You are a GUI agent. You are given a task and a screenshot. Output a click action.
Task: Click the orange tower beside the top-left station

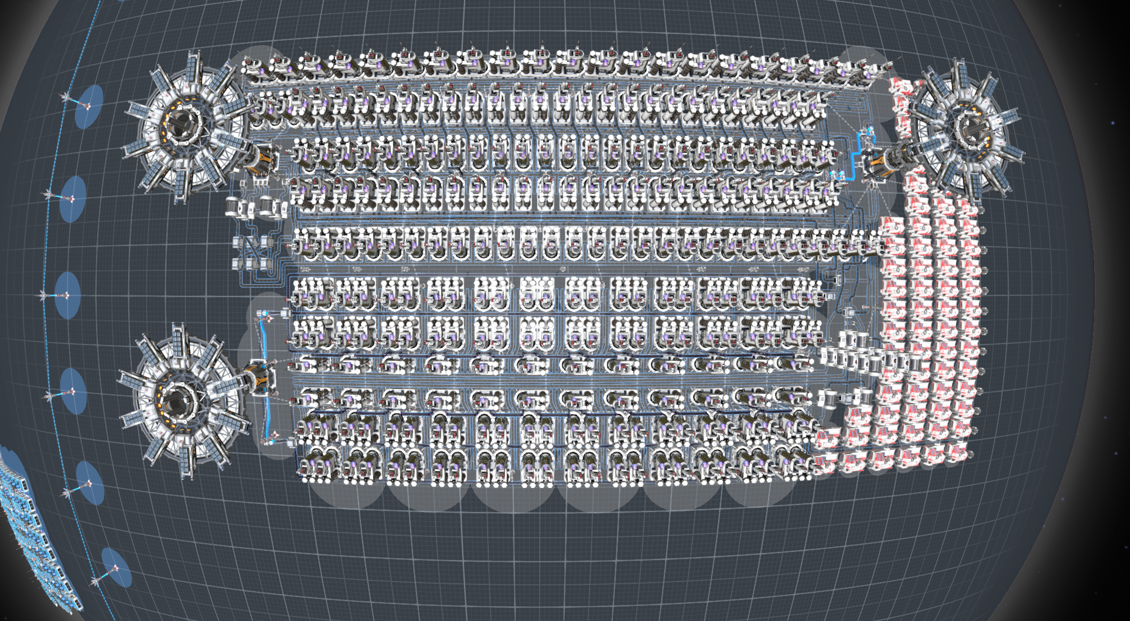tap(259, 158)
